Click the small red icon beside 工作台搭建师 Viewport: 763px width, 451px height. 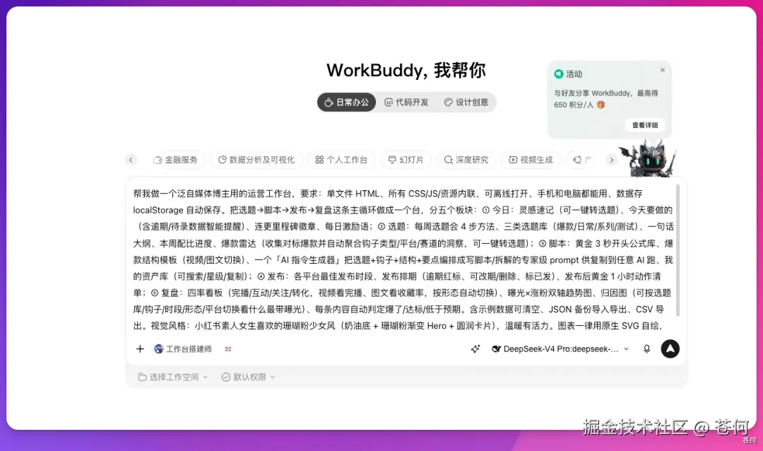227,348
